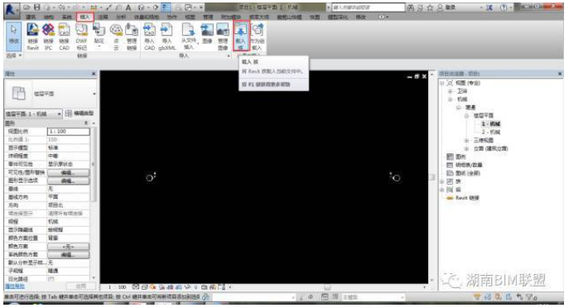Open the Manage Images tool

tap(223, 36)
